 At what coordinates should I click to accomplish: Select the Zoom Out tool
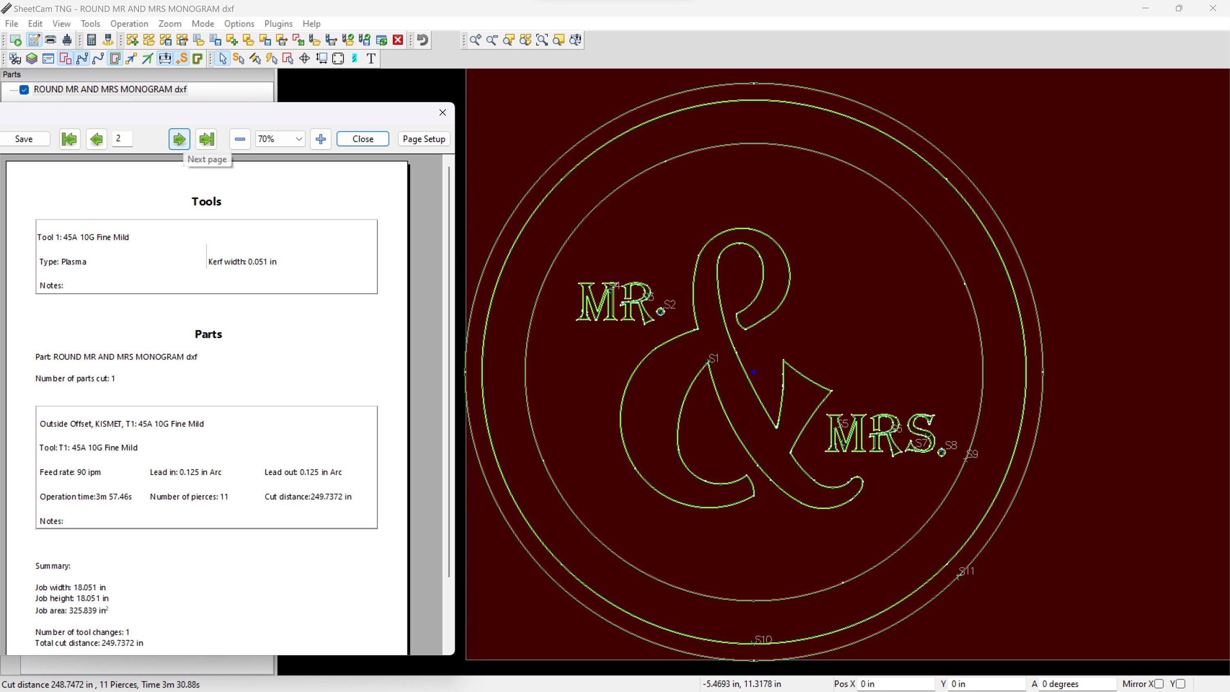click(x=492, y=40)
